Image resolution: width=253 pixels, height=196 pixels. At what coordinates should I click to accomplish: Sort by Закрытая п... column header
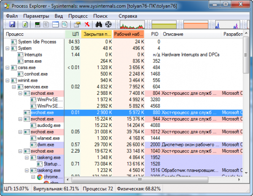(97, 34)
